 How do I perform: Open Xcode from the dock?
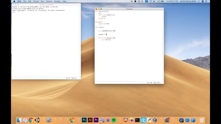click(193, 120)
